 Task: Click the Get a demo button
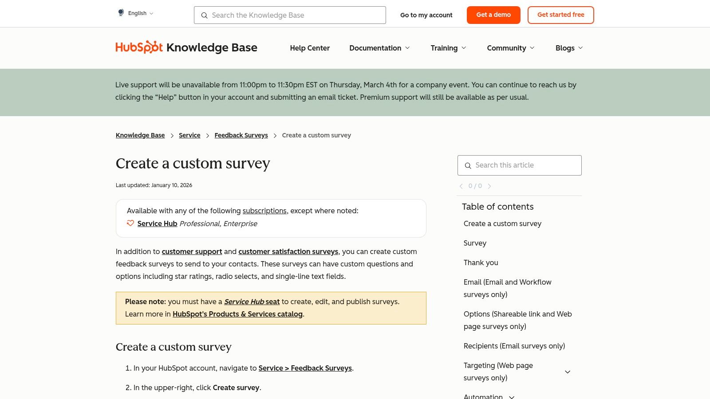(x=493, y=15)
